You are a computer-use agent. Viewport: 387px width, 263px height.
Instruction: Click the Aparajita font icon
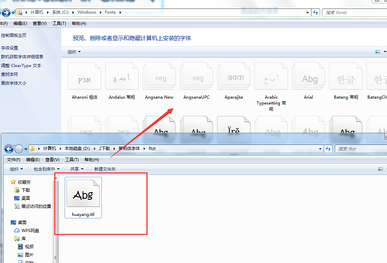click(234, 79)
